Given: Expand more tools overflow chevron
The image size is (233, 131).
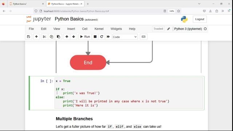Looking at the screenshot, I should [x=222, y=11].
